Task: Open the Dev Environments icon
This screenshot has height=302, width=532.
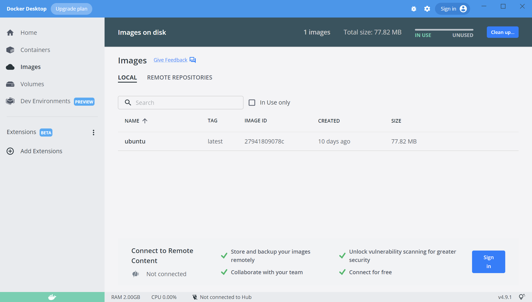Action: 10,101
